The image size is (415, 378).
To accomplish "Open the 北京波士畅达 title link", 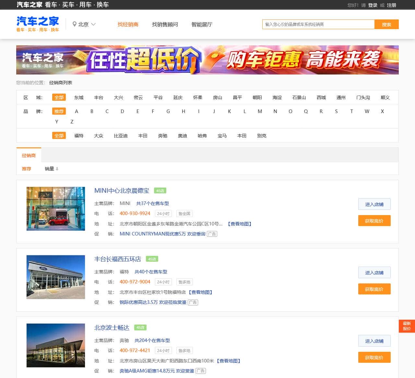I will click(x=112, y=327).
